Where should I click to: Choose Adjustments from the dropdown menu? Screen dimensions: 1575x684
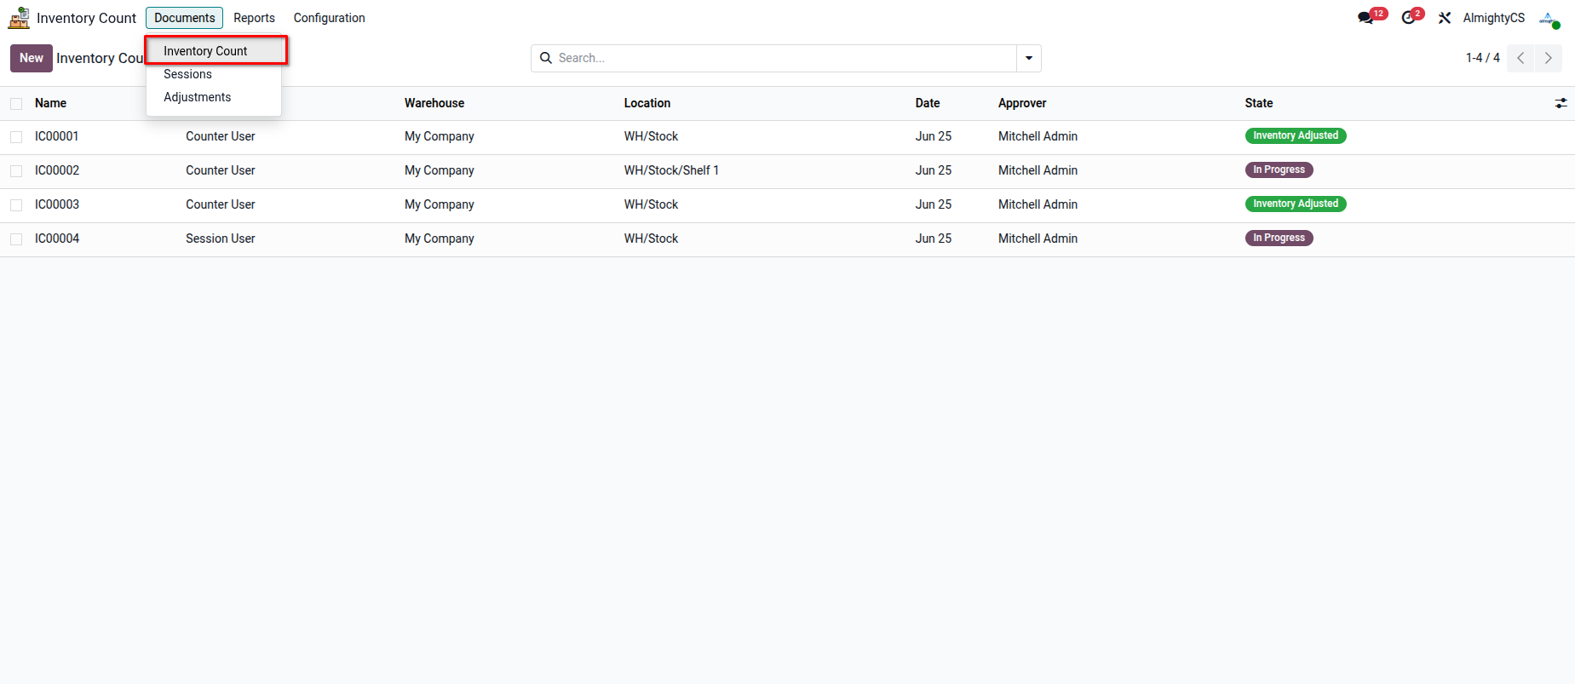(x=198, y=97)
